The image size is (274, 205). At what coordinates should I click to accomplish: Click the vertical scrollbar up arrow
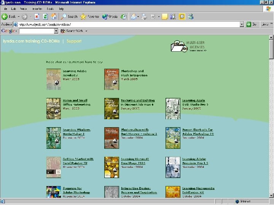pyautogui.click(x=271, y=37)
